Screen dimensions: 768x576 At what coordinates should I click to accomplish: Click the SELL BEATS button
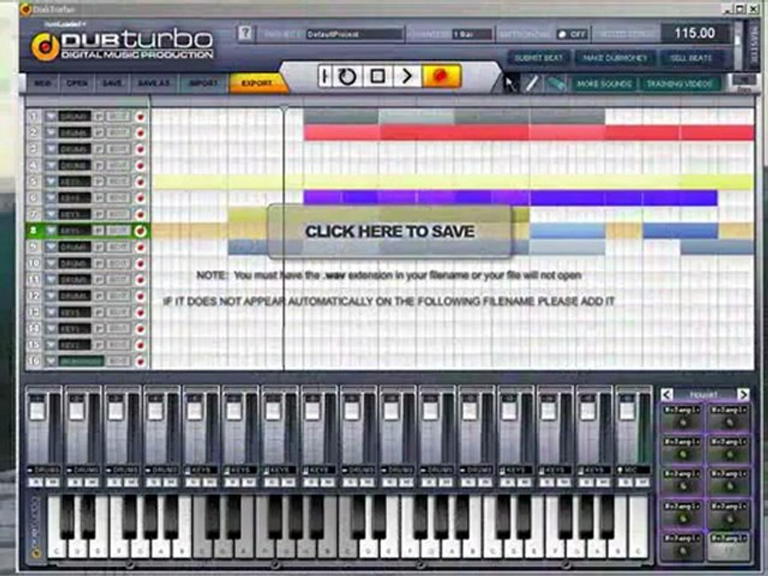coord(690,58)
